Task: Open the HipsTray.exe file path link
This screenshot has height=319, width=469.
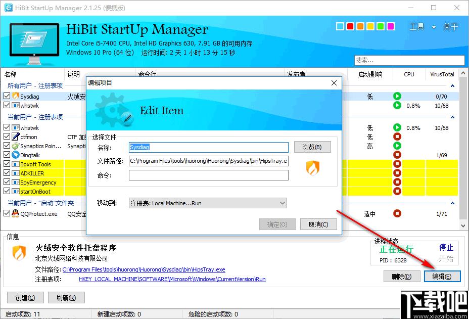Action: [x=144, y=269]
